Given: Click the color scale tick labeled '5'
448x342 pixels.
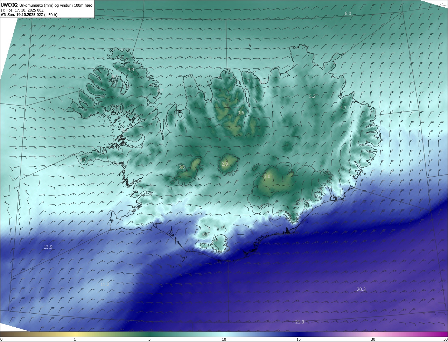Looking at the screenshot, I should point(149,339).
